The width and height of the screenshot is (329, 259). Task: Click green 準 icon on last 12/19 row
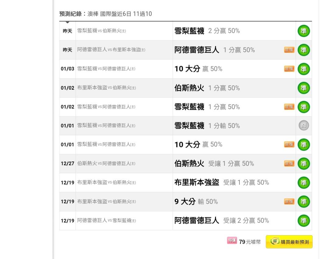tap(303, 221)
